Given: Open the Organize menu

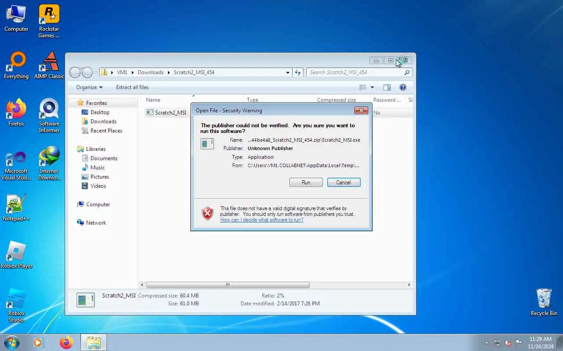Looking at the screenshot, I should (x=89, y=87).
